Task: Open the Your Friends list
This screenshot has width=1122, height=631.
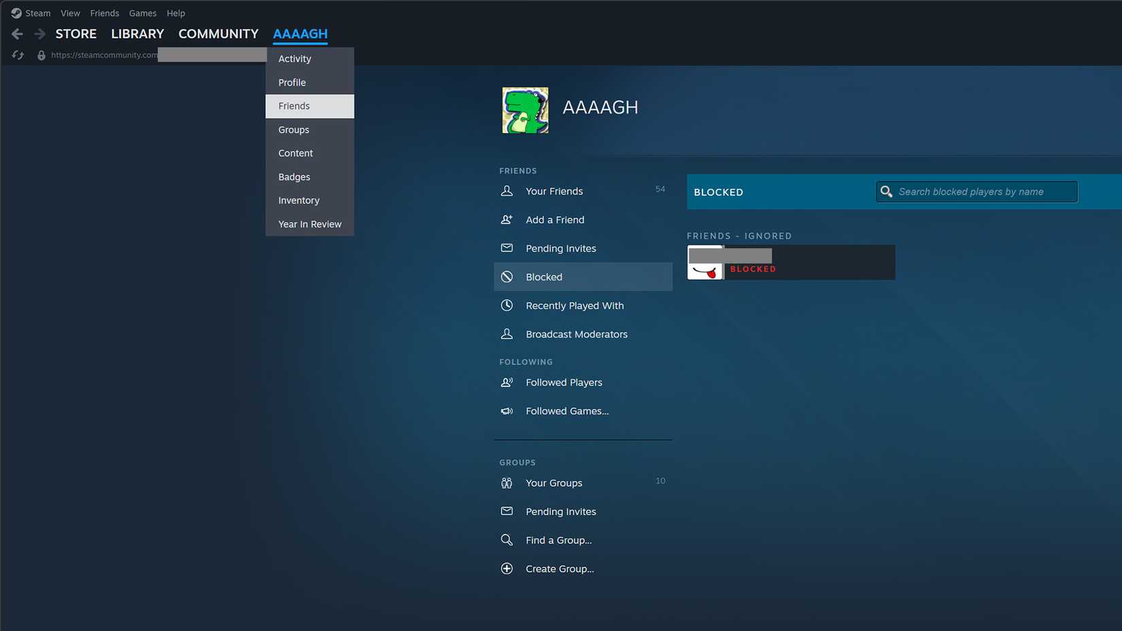Action: tap(554, 191)
